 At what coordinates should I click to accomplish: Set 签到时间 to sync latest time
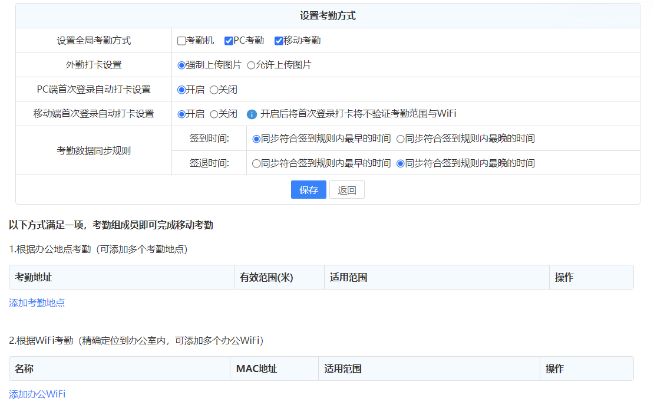[x=401, y=139]
